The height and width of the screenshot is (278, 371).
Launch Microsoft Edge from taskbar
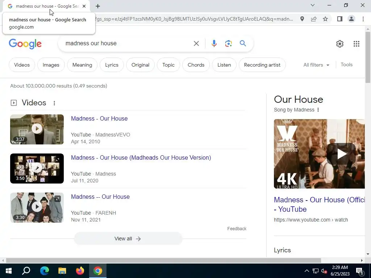[x=45, y=271]
